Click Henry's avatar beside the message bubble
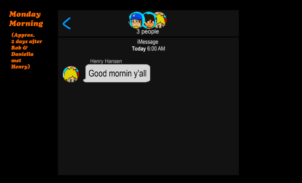Screen dimensions: 302x183 pyautogui.click(x=71, y=74)
